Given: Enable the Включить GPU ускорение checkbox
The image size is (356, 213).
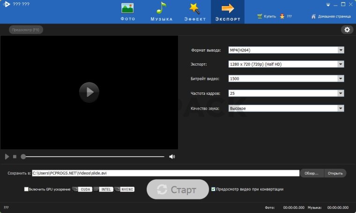Looking at the screenshot, I should pos(27,190).
